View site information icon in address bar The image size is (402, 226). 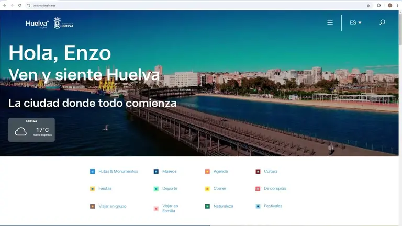(x=28, y=5)
